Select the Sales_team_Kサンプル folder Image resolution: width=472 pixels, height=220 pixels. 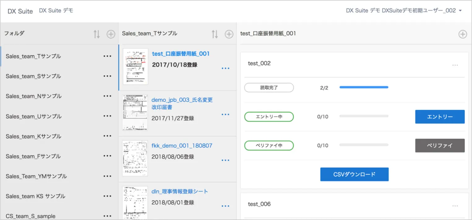pyautogui.click(x=33, y=136)
